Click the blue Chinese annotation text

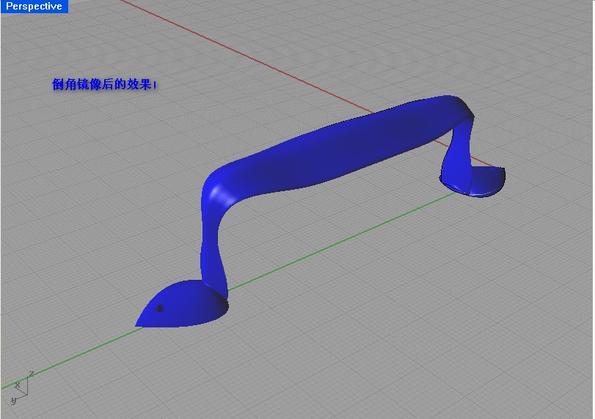104,84
